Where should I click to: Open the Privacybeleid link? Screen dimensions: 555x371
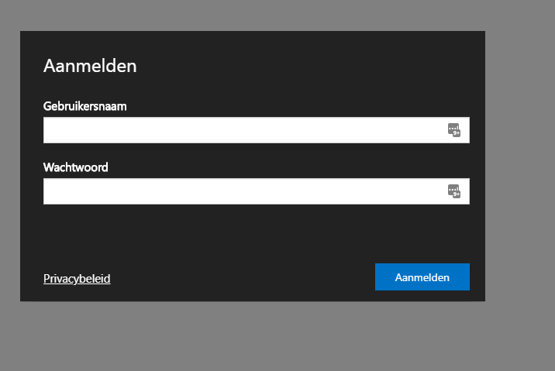(x=77, y=279)
